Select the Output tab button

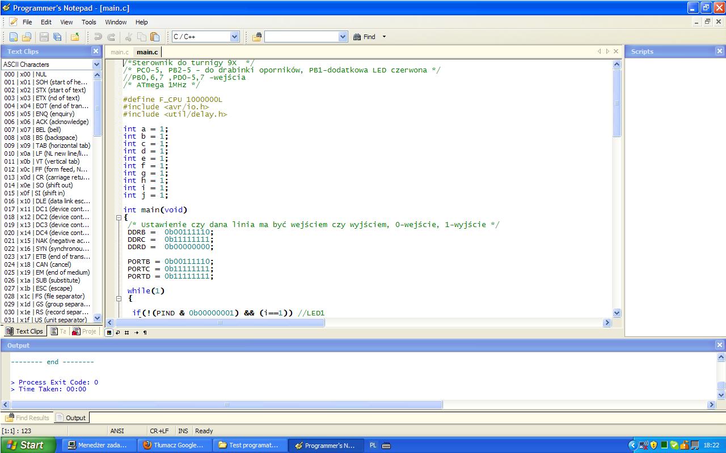pos(71,417)
